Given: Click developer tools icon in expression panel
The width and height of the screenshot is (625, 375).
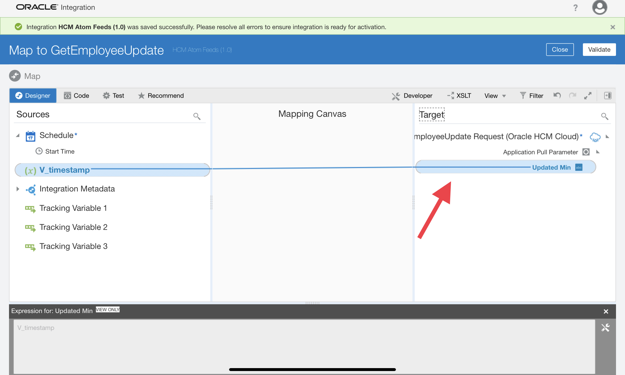Looking at the screenshot, I should (605, 328).
